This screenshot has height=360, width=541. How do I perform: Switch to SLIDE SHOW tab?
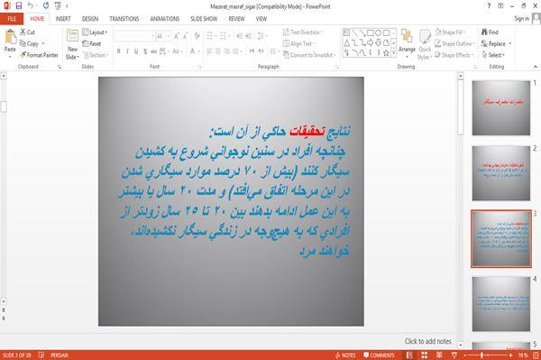coord(204,19)
